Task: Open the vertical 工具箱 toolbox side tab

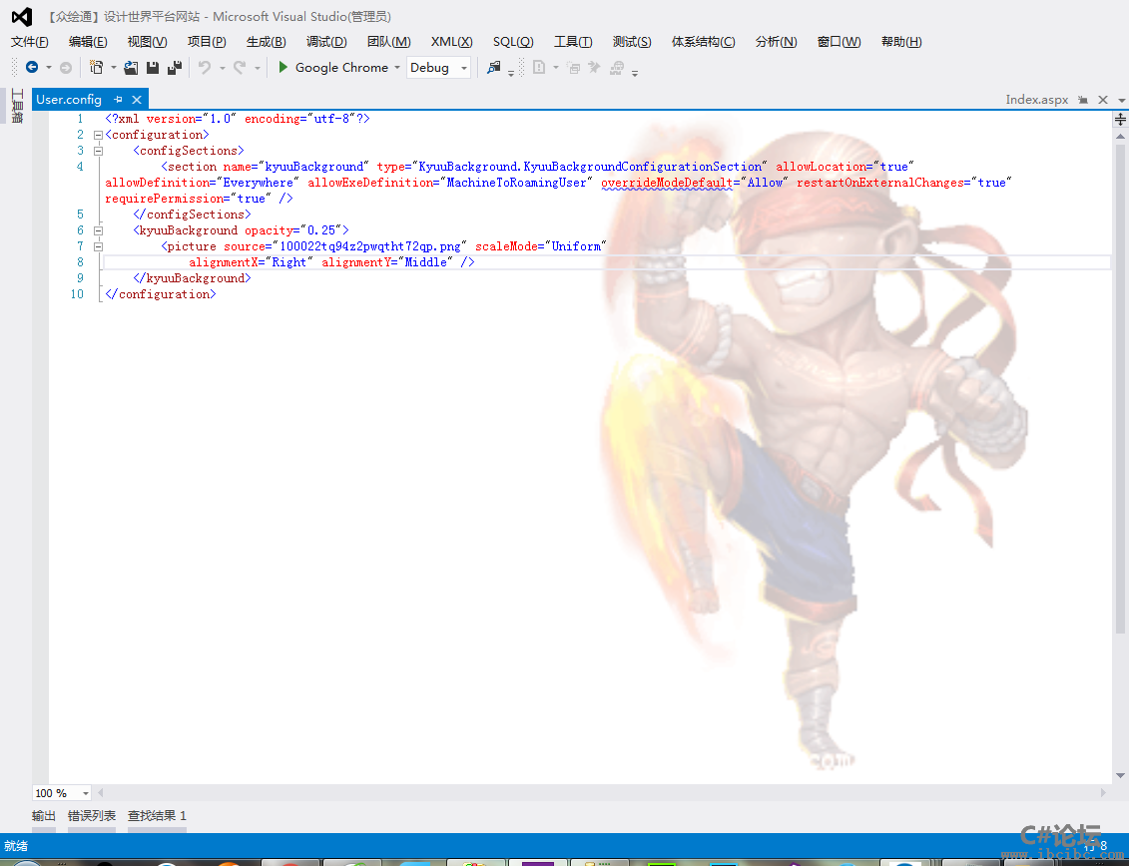Action: 17,106
